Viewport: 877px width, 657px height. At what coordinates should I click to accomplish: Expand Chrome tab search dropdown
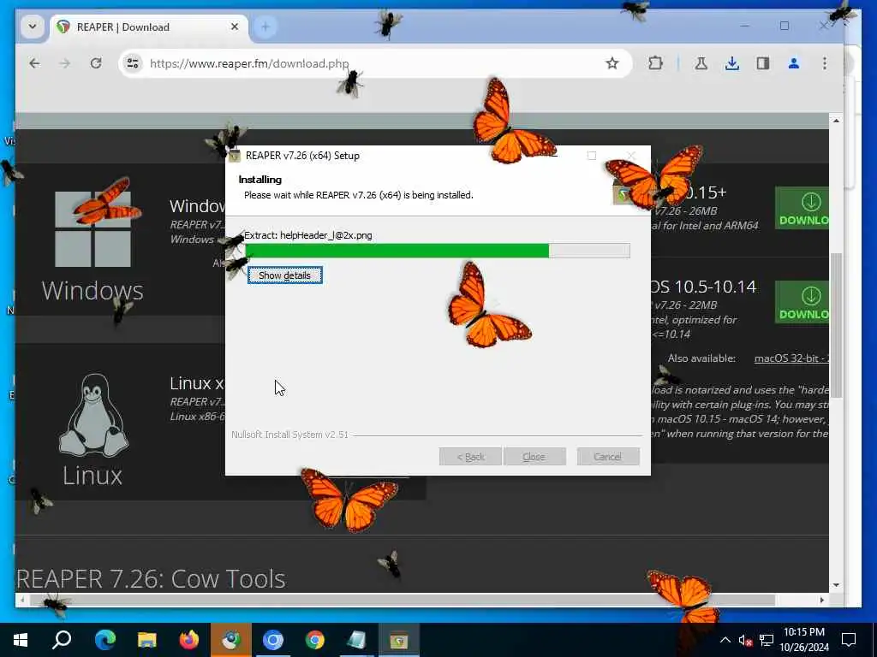coord(33,27)
